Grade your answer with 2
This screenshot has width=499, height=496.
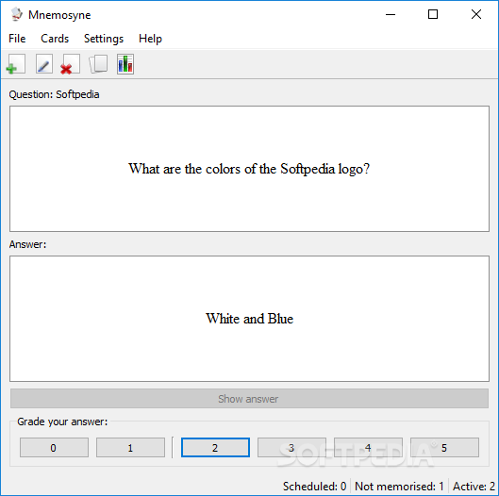(x=215, y=448)
